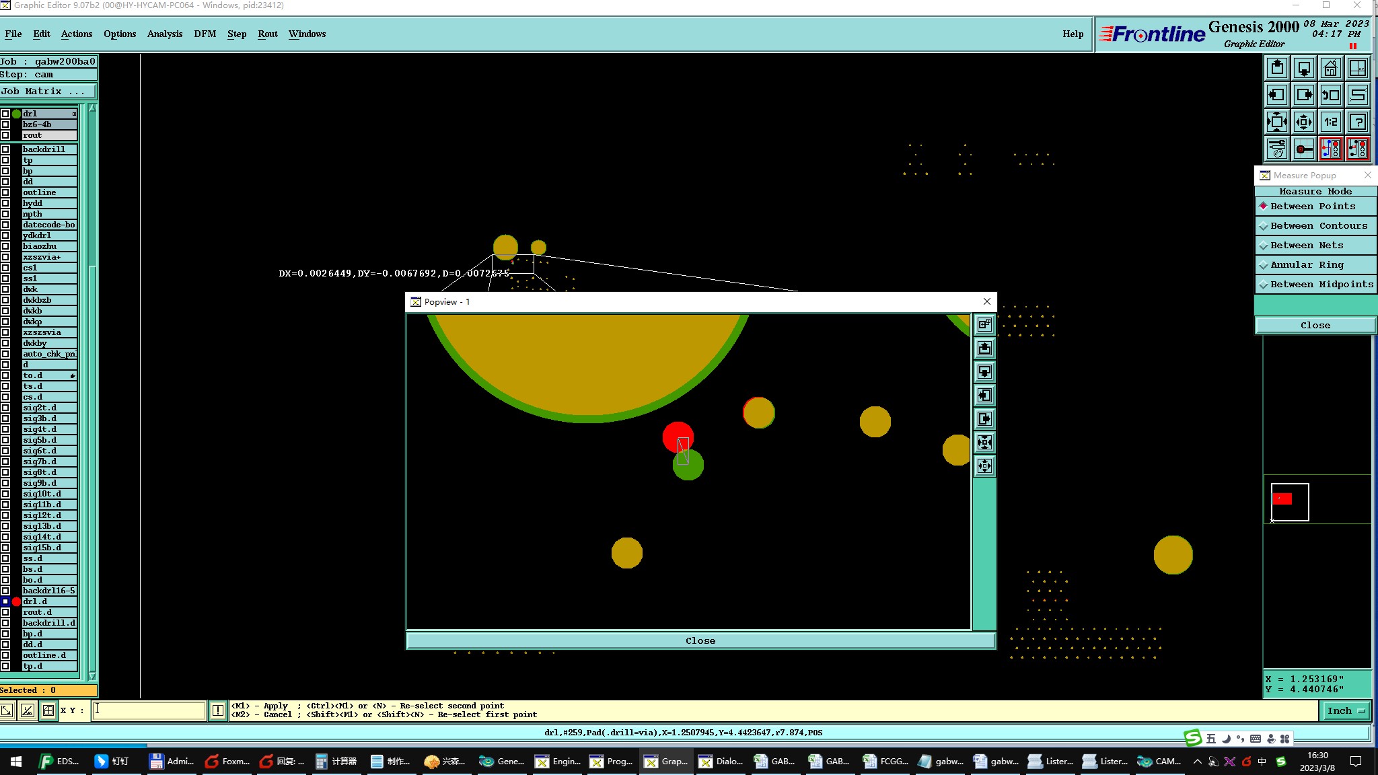Viewport: 1378px width, 775px height.
Task: Toggle the checkbox beside the backdrill layer
Action: (x=5, y=149)
